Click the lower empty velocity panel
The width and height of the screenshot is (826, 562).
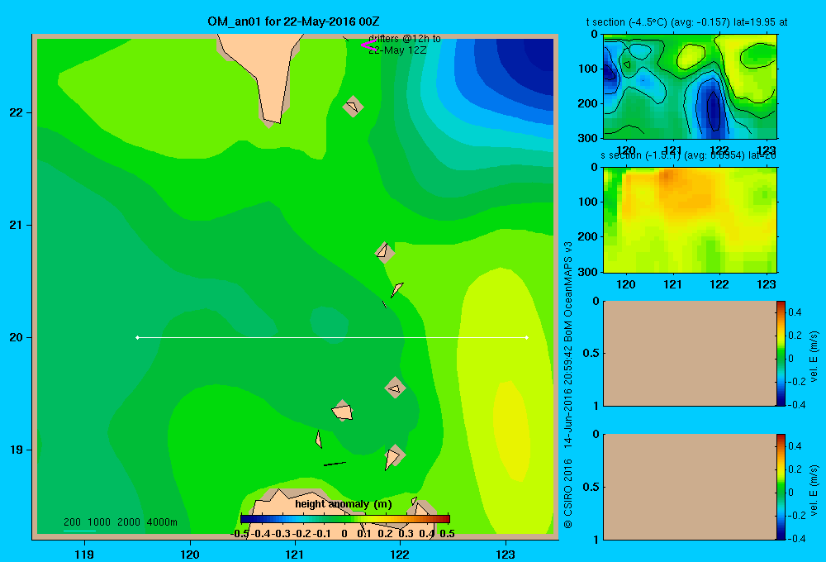click(x=690, y=487)
